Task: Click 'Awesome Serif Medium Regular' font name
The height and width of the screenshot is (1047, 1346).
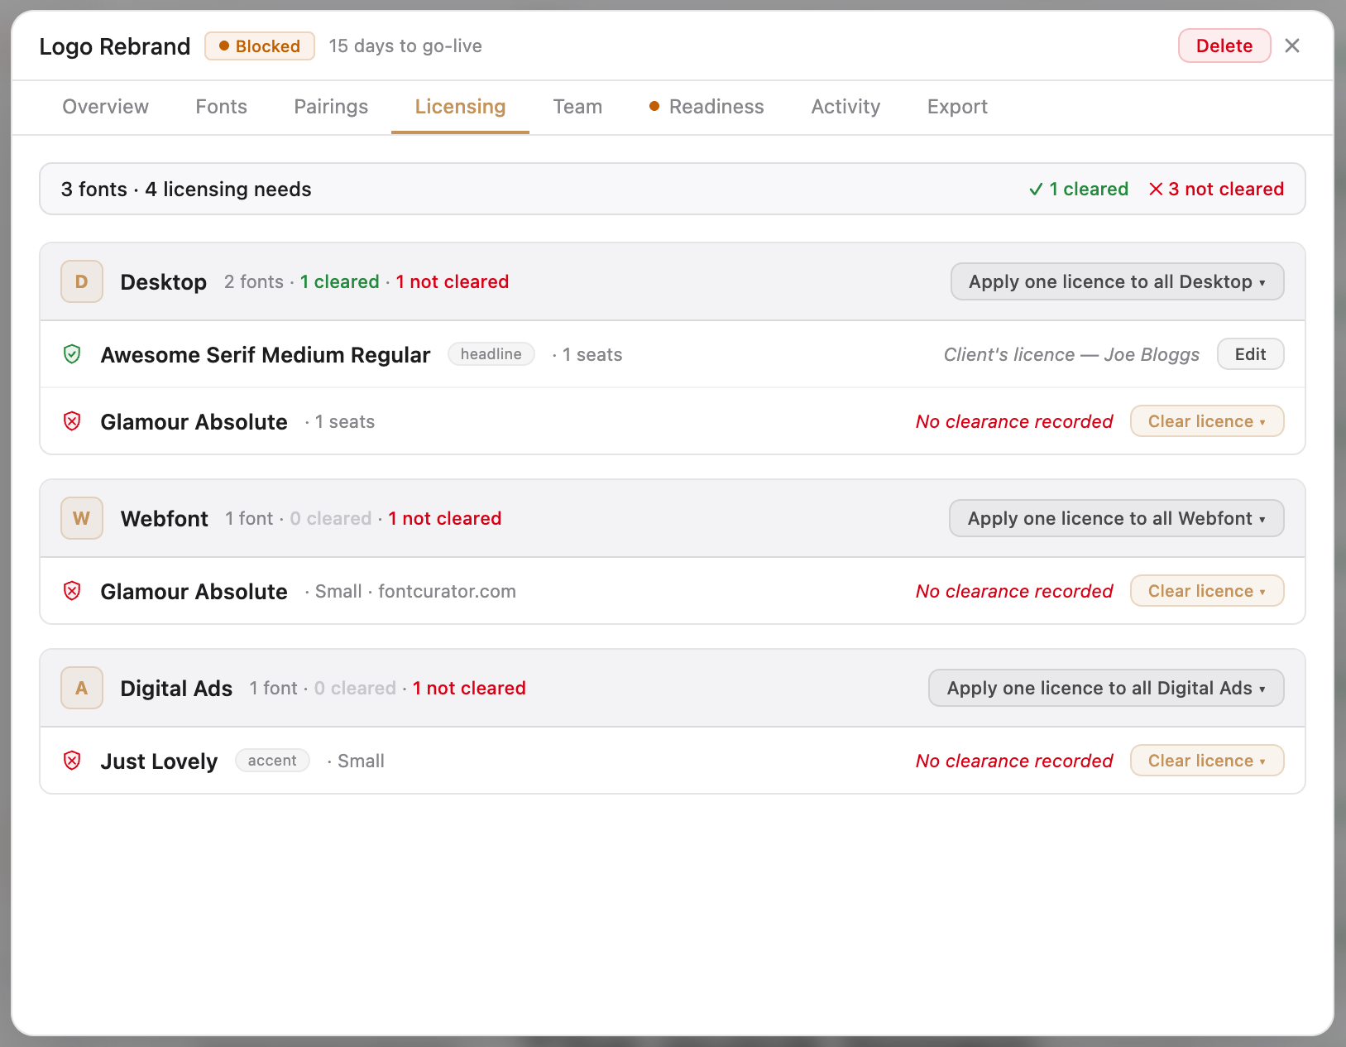Action: (266, 354)
